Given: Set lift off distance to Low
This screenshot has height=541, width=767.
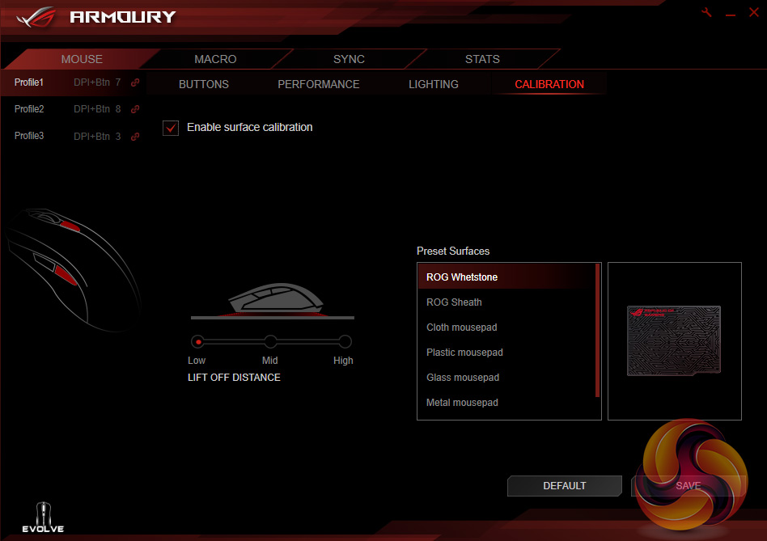Looking at the screenshot, I should click(x=197, y=341).
